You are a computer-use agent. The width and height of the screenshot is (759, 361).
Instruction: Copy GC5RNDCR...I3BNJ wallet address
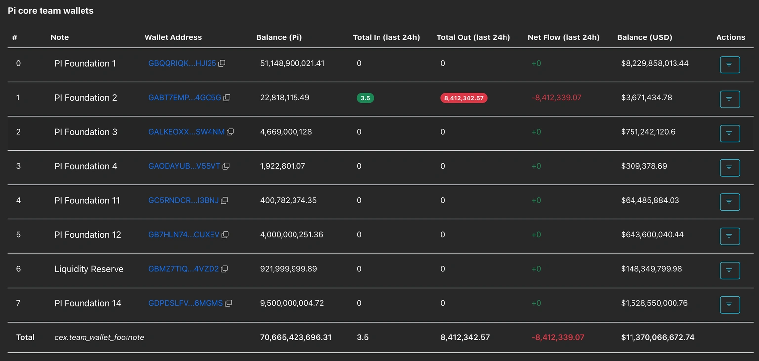(225, 200)
